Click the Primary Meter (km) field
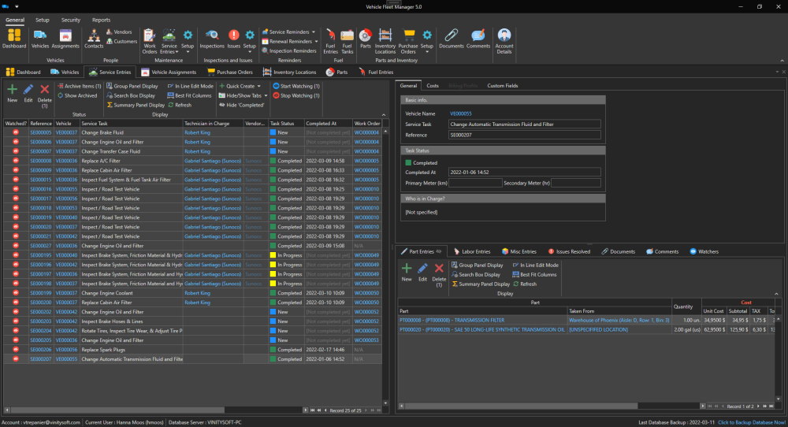Viewport: 788px width, 427px height. point(475,184)
